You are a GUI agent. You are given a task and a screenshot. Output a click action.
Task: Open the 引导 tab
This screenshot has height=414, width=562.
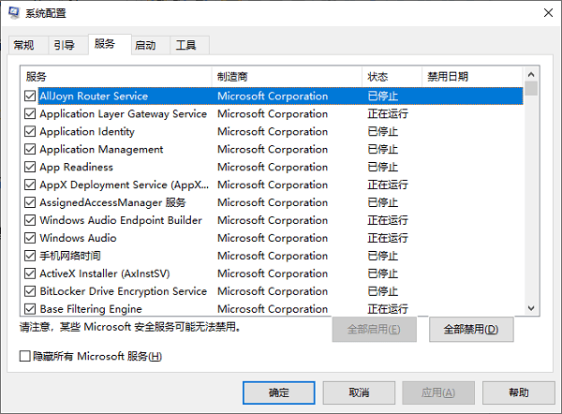point(65,45)
